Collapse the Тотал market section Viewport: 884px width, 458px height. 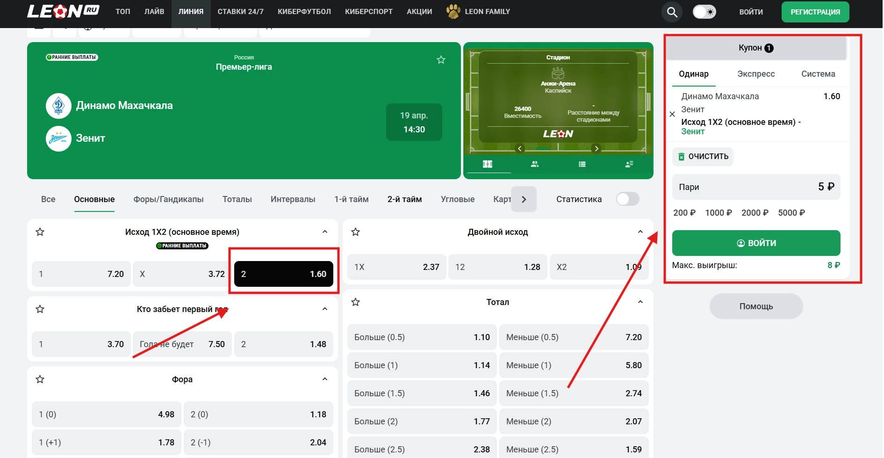click(x=640, y=302)
